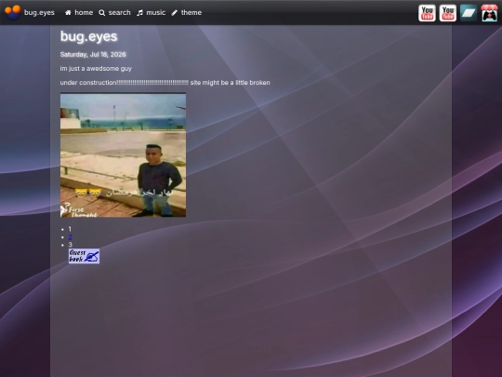Go to home in the navigation bar
The width and height of the screenshot is (502, 377).
tap(84, 12)
